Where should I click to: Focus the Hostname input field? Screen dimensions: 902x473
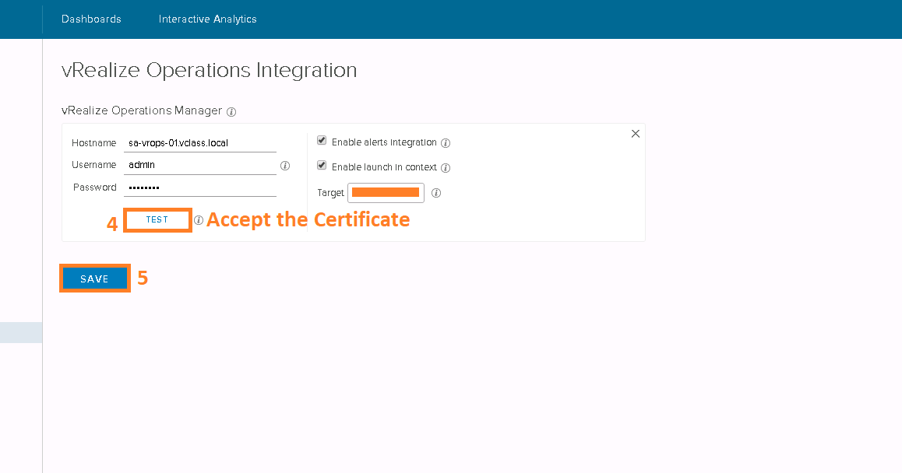click(200, 143)
